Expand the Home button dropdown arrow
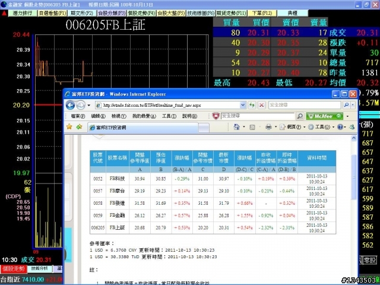This screenshot has height=285, width=380. click(244, 127)
